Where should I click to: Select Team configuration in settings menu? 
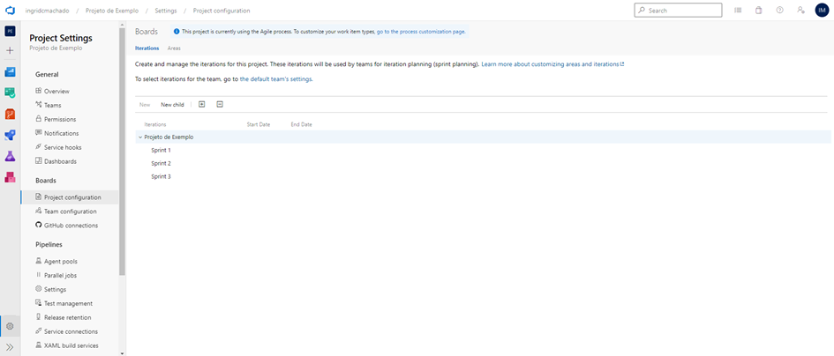pyautogui.click(x=70, y=211)
